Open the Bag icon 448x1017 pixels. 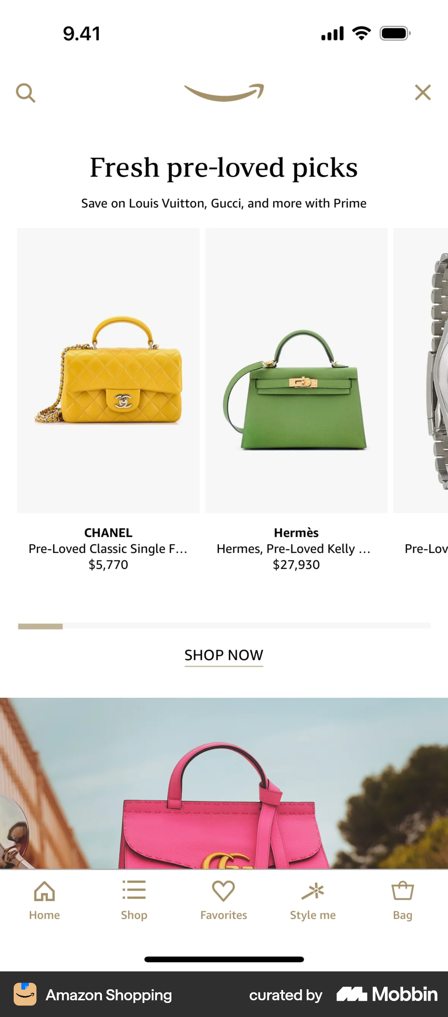tap(402, 901)
